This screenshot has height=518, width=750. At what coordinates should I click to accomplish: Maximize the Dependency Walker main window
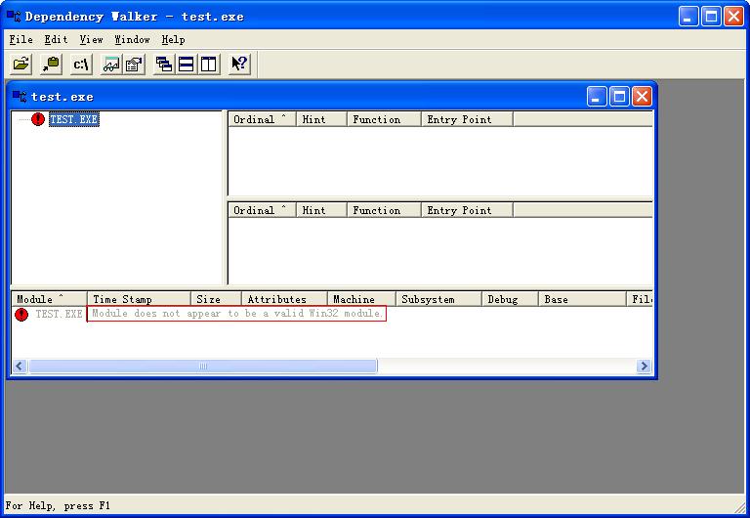[711, 17]
